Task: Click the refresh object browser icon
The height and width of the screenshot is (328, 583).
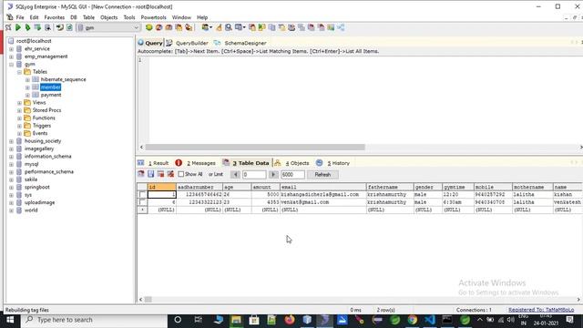Action: tap(69, 27)
